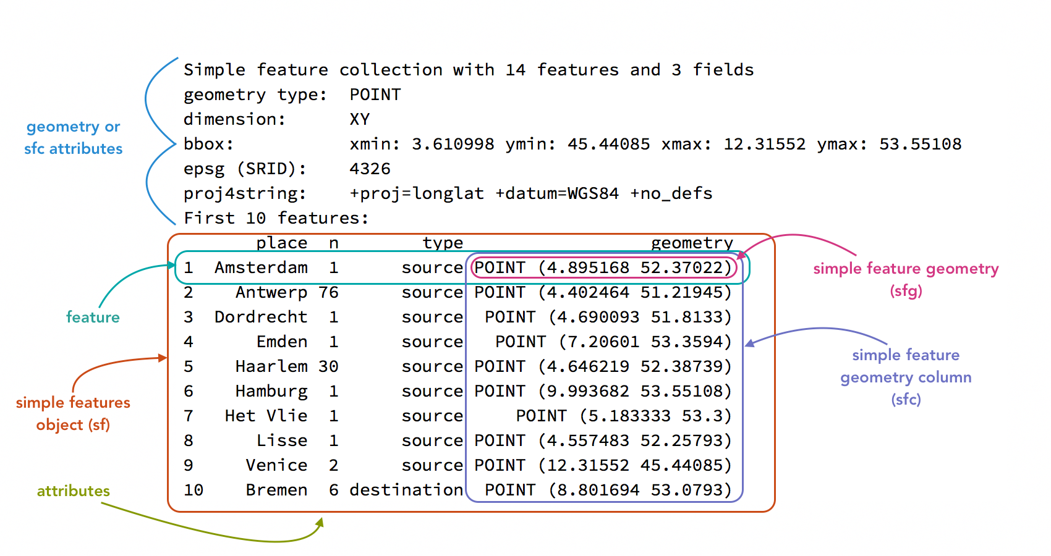Select the teal 'feature' annotation label

pos(93,317)
